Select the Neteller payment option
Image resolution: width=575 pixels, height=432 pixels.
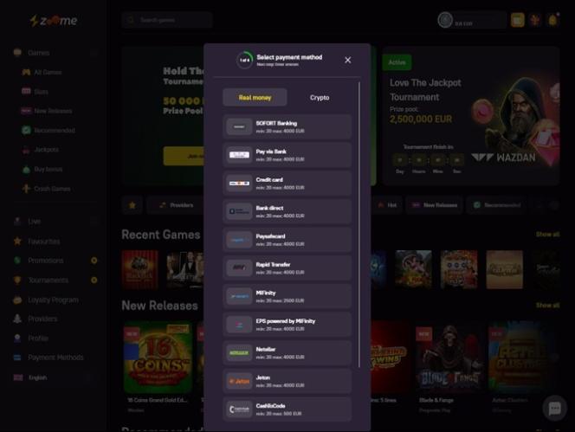[x=287, y=353]
